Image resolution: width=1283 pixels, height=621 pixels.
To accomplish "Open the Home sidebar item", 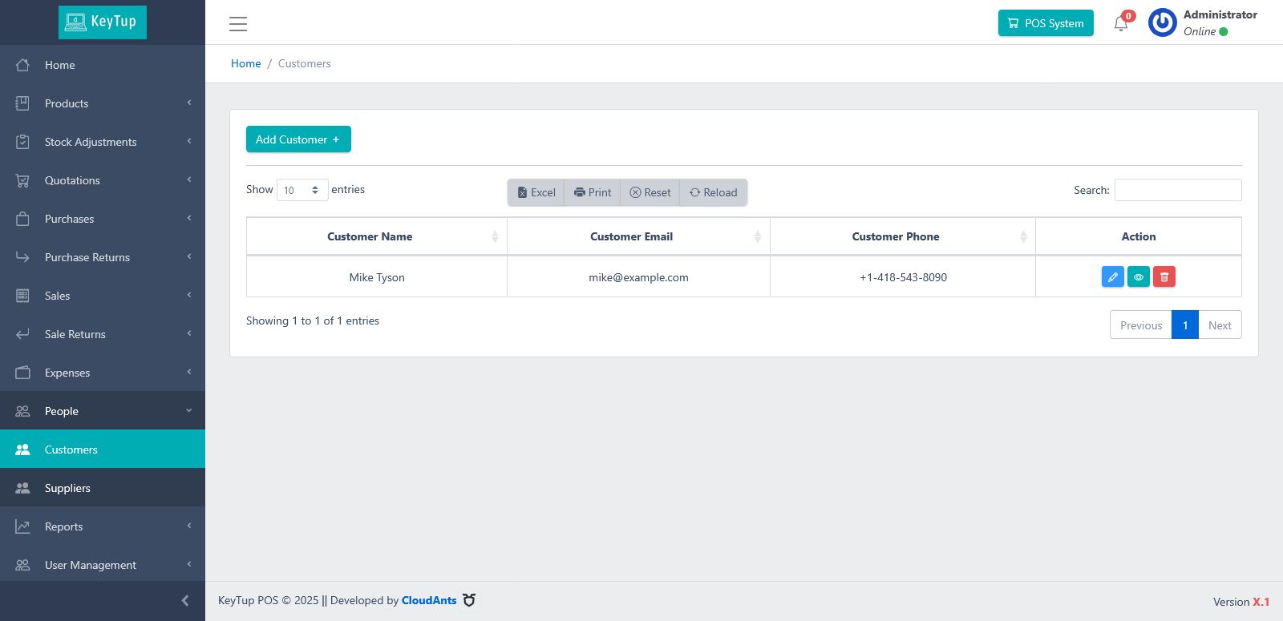I will coord(103,65).
